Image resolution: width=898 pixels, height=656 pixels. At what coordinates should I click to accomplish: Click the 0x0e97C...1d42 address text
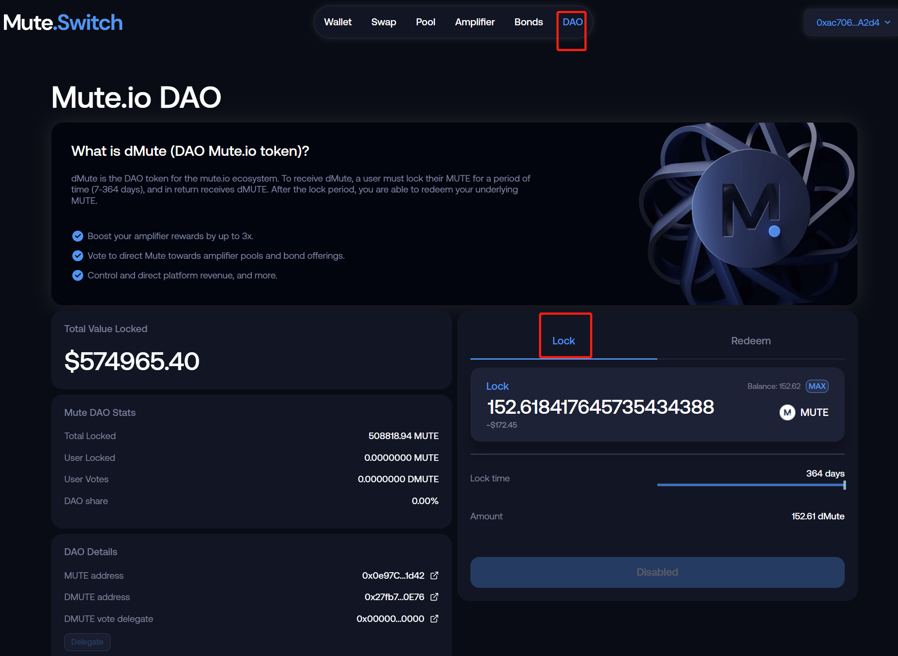pos(393,575)
